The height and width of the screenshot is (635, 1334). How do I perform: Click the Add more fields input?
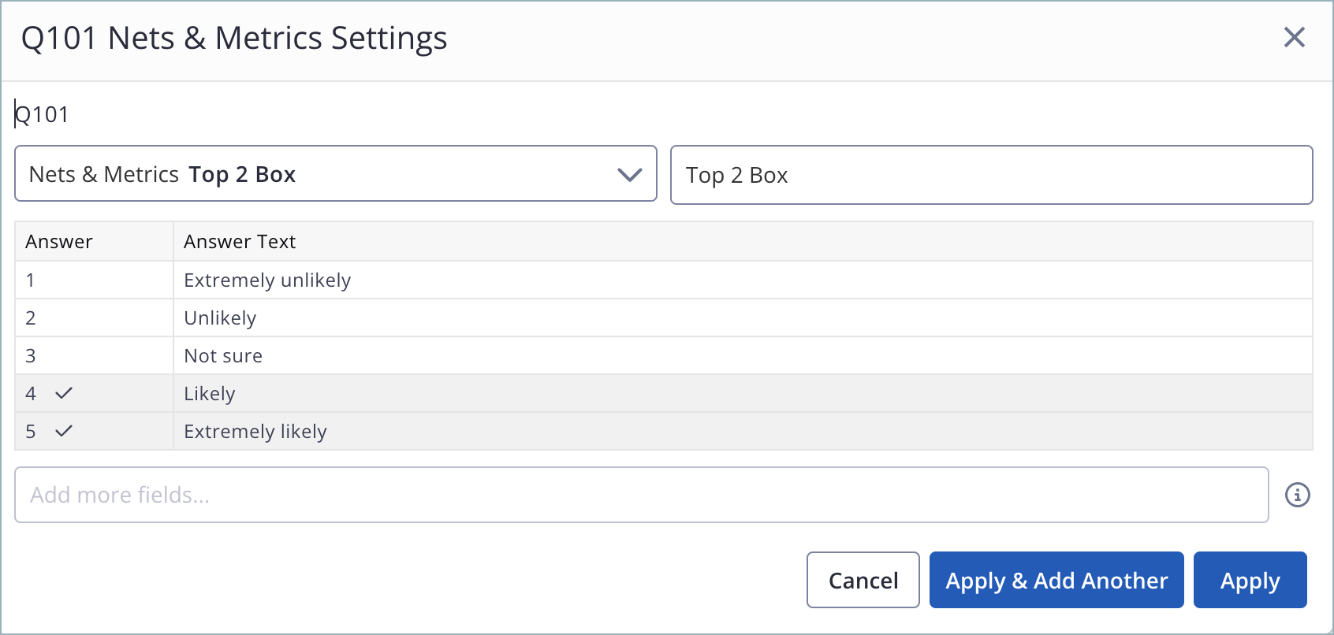pos(640,495)
